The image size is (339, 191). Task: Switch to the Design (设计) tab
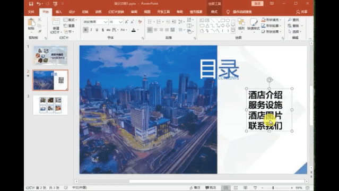pos(72,12)
